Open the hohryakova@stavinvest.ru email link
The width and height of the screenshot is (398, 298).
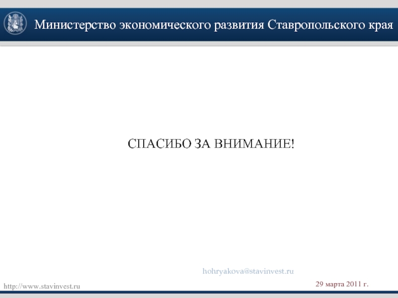coord(248,271)
